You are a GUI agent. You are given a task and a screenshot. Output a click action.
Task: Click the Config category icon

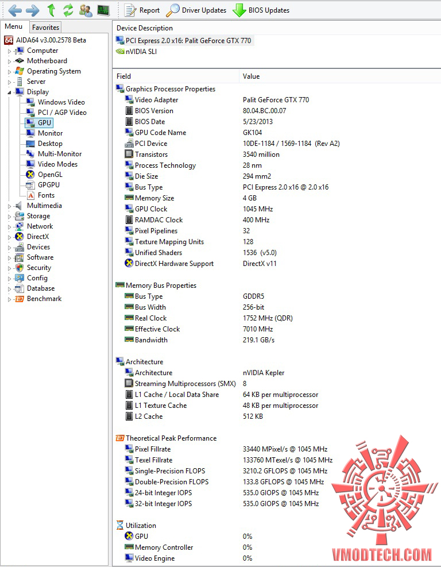[20, 278]
